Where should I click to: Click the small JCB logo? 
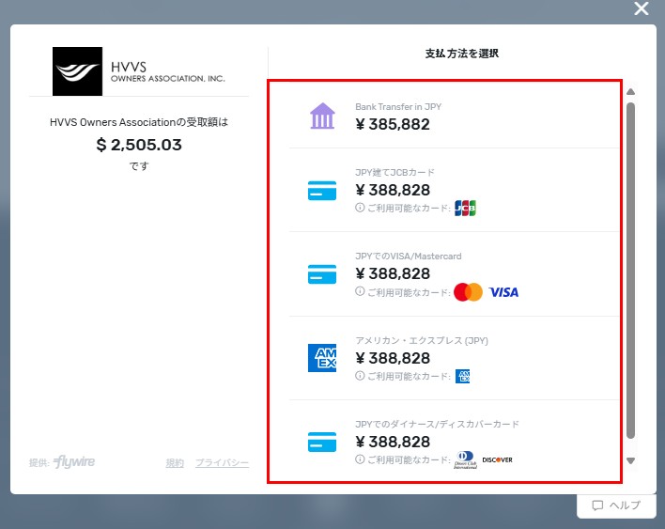click(x=465, y=209)
